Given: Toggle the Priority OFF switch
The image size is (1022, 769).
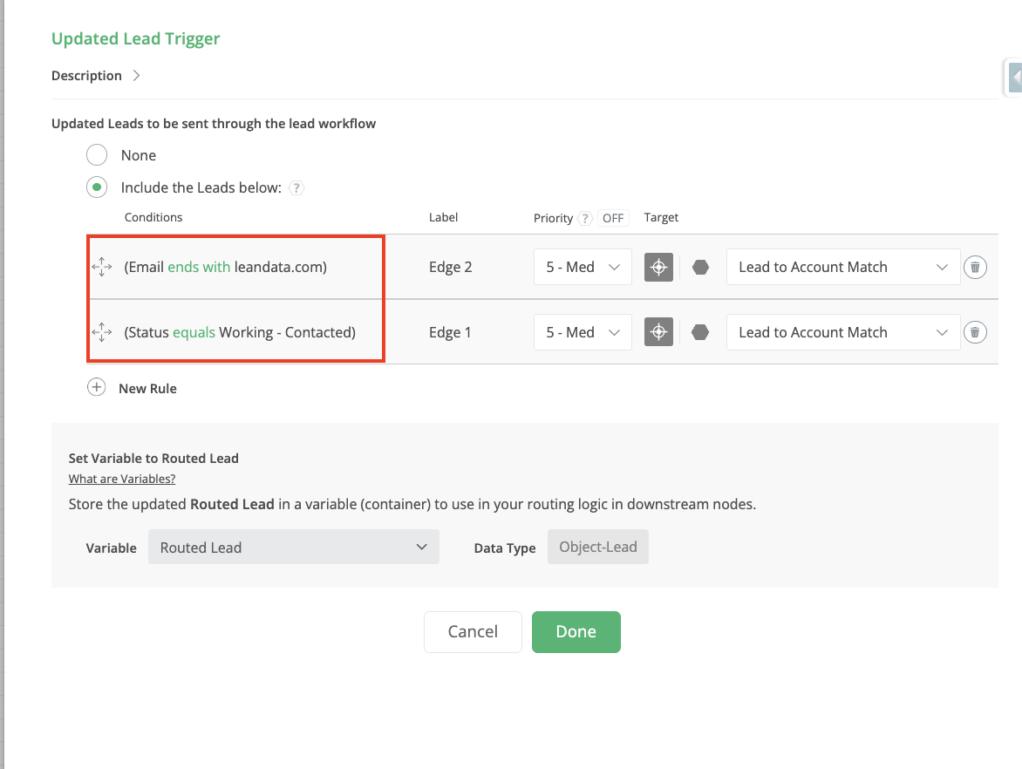Looking at the screenshot, I should (613, 218).
